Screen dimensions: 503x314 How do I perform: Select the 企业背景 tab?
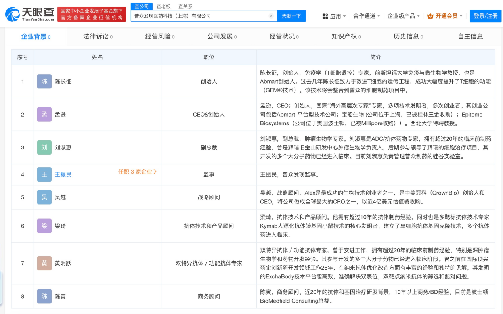[36, 36]
